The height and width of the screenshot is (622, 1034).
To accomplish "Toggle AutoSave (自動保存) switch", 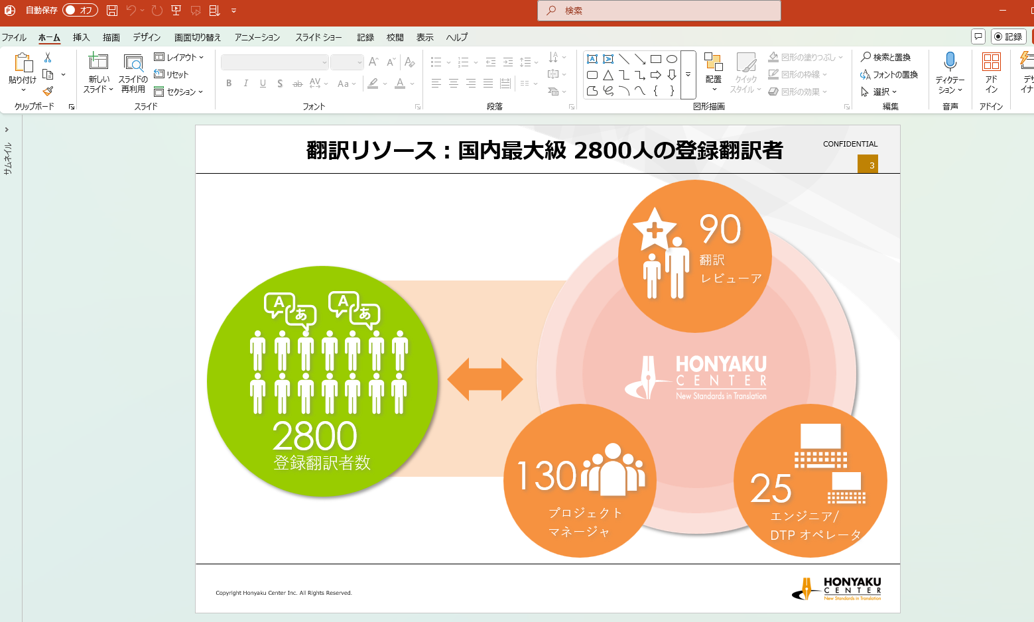I will [x=80, y=10].
